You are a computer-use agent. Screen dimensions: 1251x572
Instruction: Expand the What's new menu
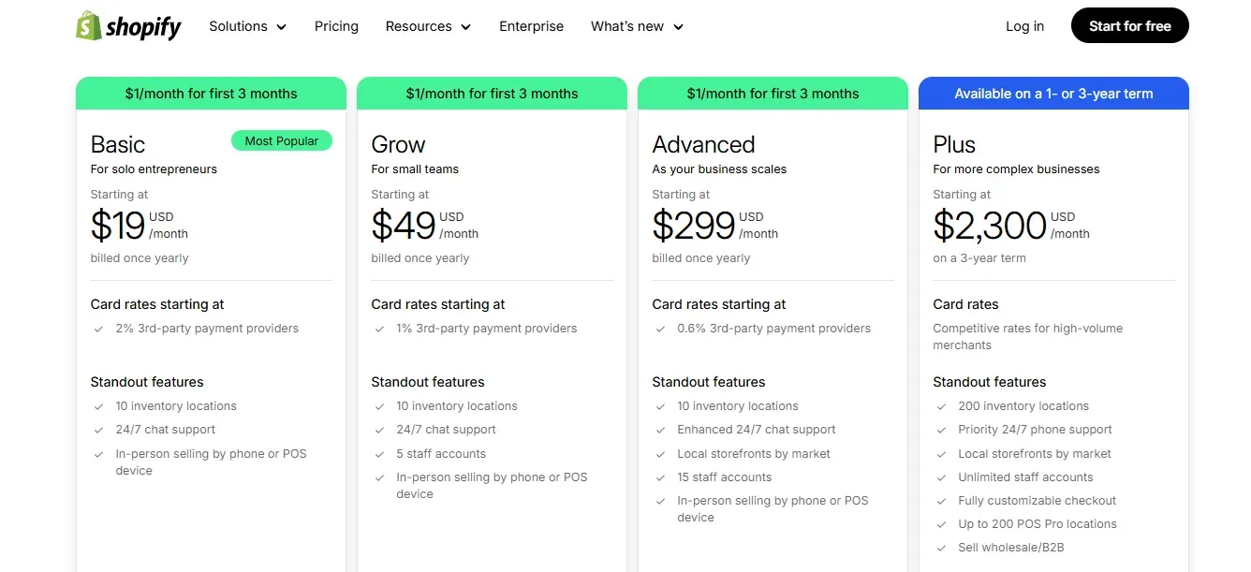637,26
